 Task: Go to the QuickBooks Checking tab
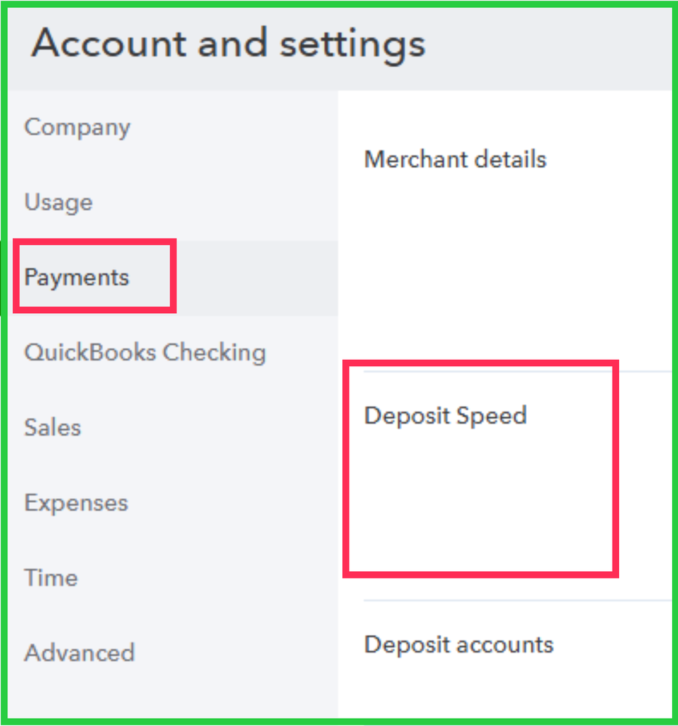tap(145, 352)
